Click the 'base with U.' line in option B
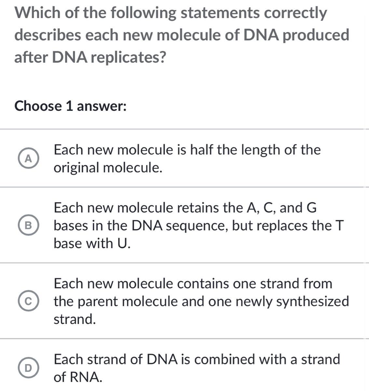Screen dimensions: 369x391 [92, 243]
